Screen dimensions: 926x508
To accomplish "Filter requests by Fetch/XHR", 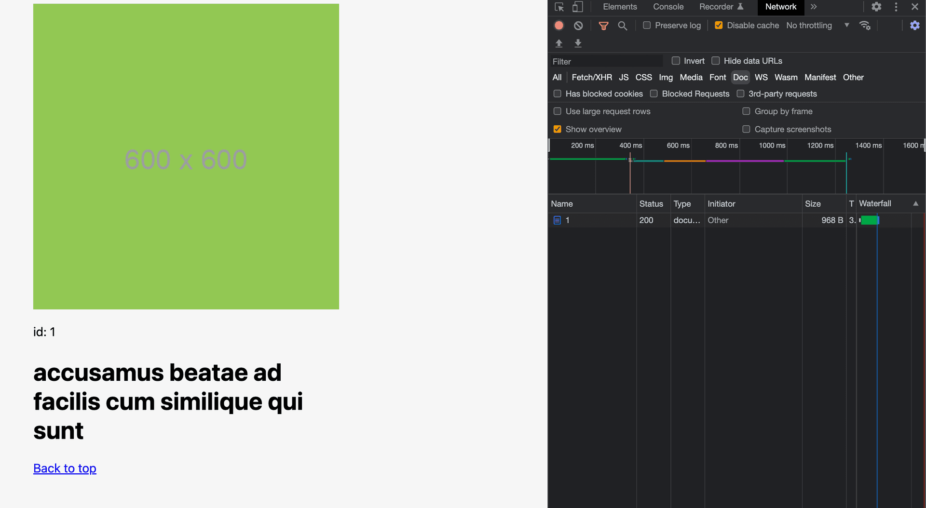I will (x=592, y=77).
